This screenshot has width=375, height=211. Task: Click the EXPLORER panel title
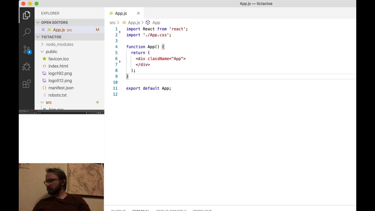click(50, 13)
